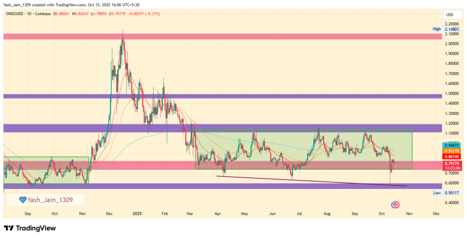Select the red 0.86740 moving average price tag

click(452, 156)
